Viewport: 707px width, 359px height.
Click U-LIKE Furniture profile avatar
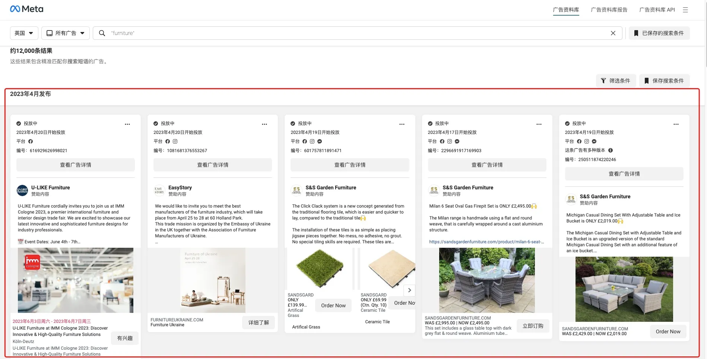pos(22,190)
